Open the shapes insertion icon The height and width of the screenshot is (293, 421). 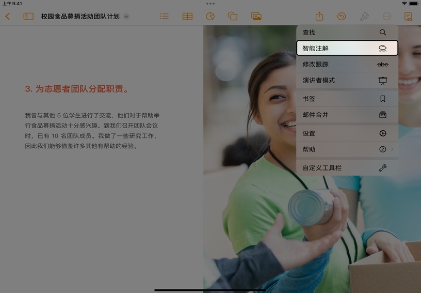233,17
